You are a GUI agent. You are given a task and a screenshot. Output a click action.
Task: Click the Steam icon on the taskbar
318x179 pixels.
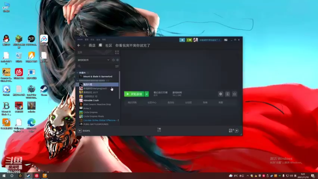pyautogui.click(x=28, y=175)
